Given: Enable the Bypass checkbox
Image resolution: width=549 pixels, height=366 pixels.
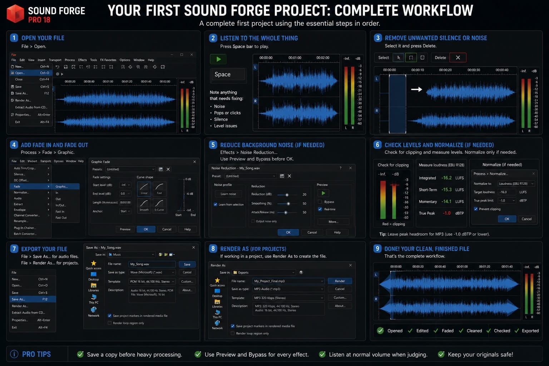Looking at the screenshot, I should [x=320, y=202].
